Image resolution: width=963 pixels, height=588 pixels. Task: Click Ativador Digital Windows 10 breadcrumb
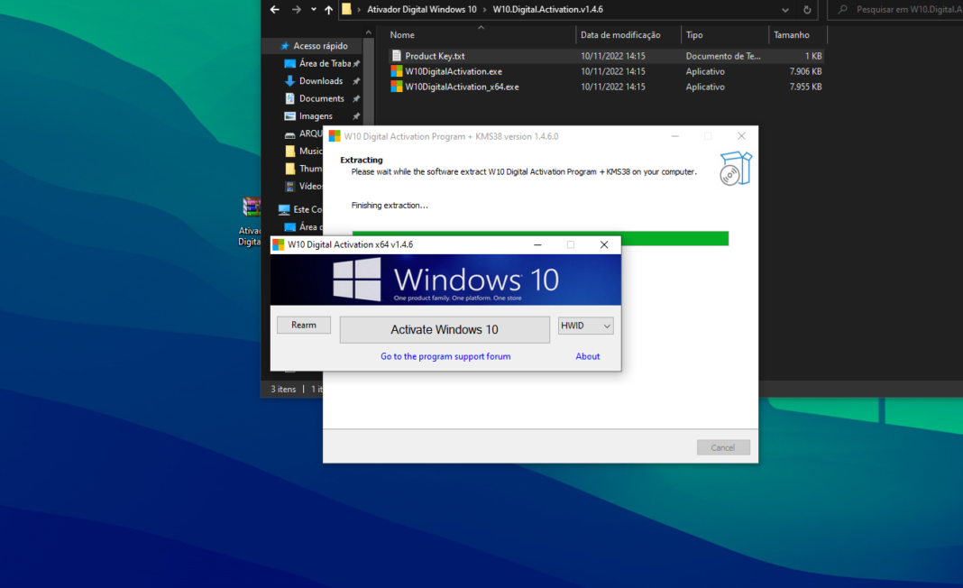point(421,9)
